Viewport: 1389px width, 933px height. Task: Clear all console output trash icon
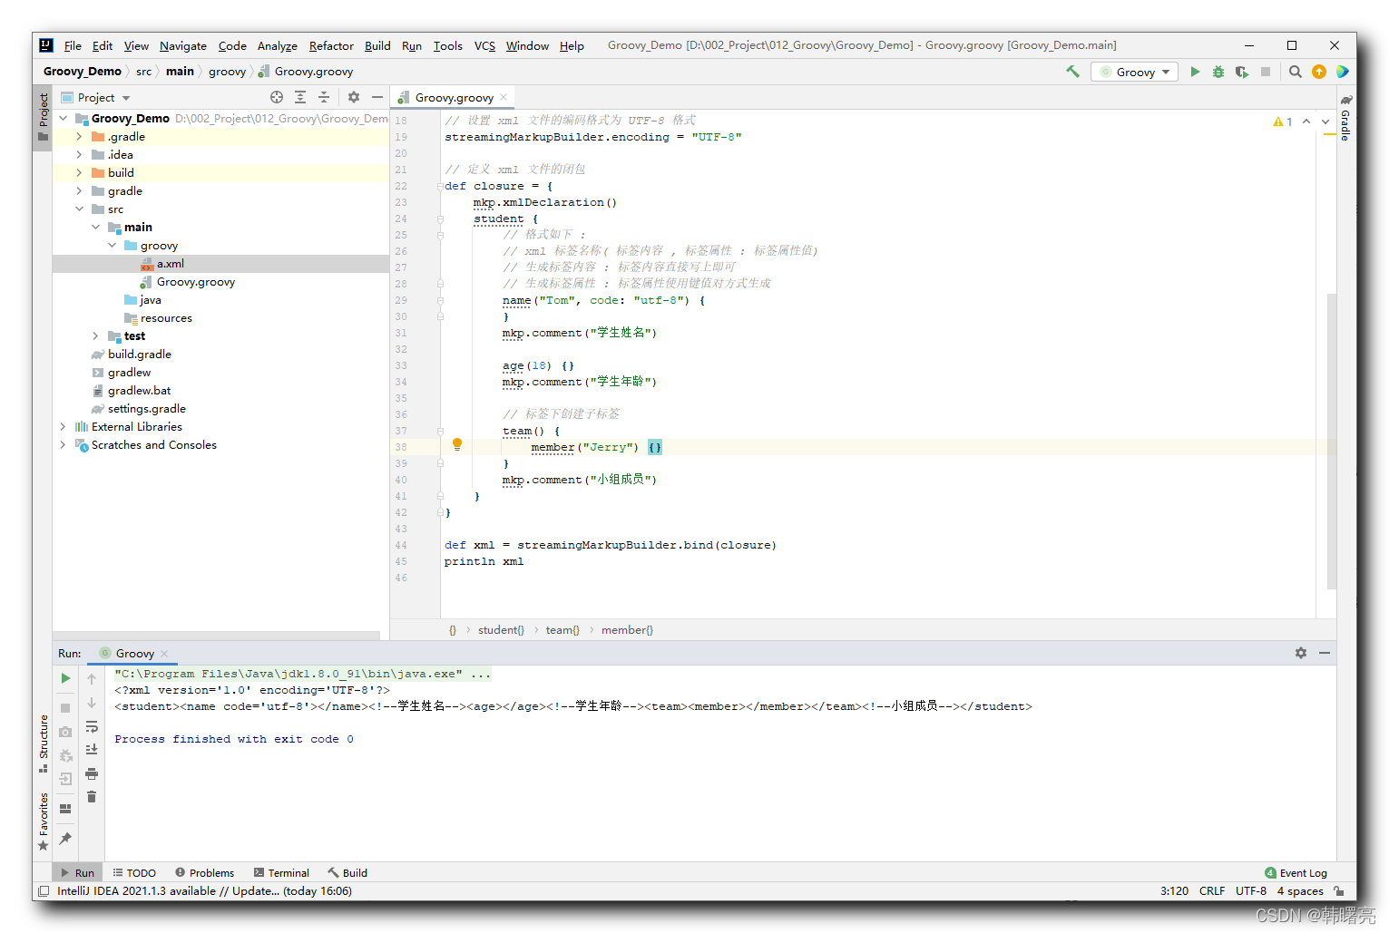(92, 797)
